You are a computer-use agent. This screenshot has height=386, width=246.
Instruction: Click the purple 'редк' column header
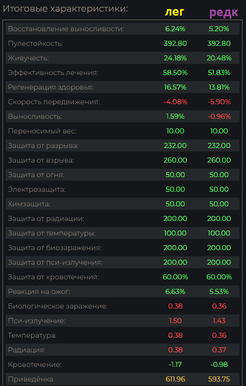224,12
